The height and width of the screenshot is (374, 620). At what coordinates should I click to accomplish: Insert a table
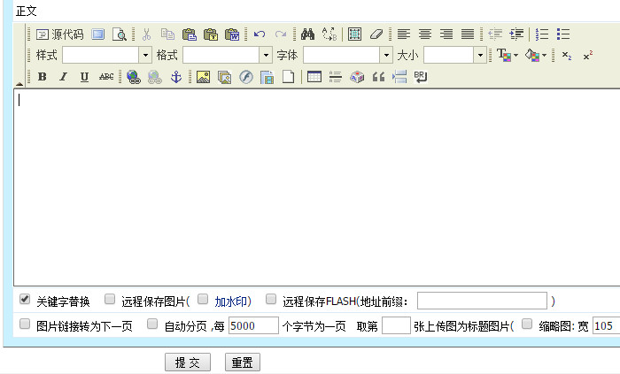pyautogui.click(x=314, y=77)
